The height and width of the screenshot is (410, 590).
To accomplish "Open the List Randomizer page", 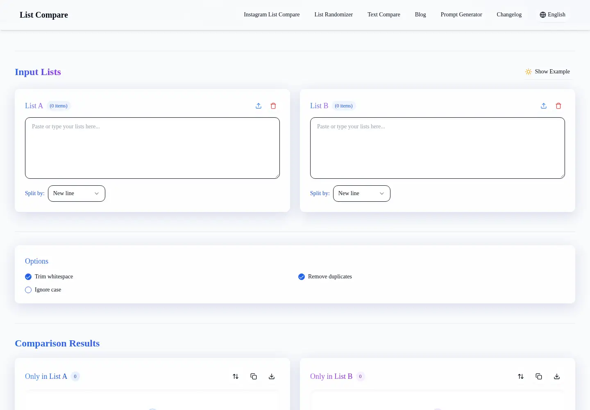I will [334, 15].
